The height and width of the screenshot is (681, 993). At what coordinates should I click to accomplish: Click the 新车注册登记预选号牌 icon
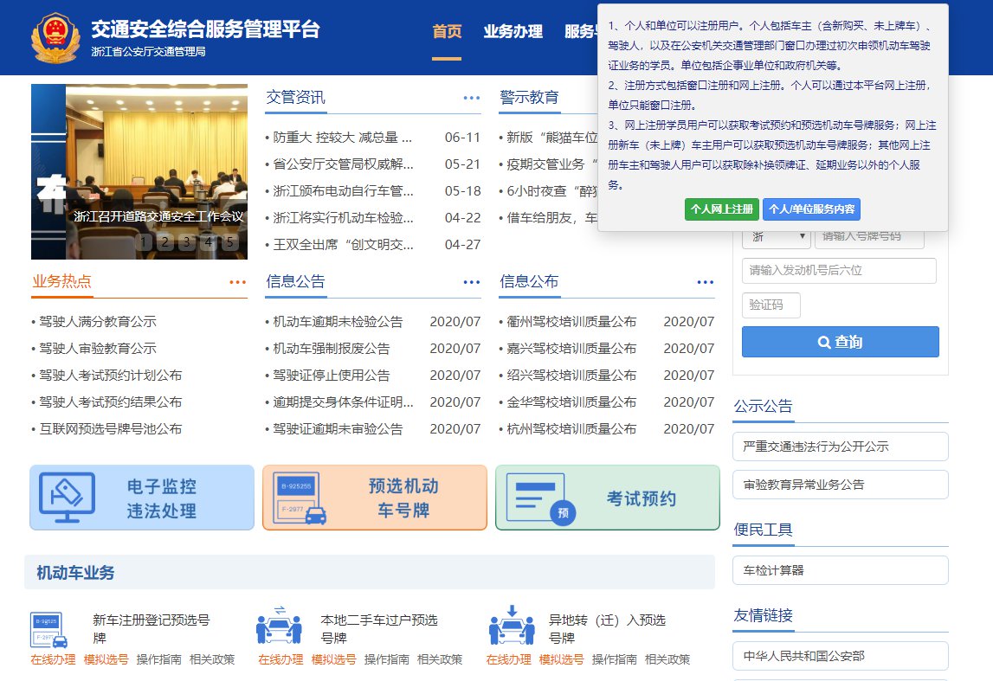pyautogui.click(x=49, y=630)
